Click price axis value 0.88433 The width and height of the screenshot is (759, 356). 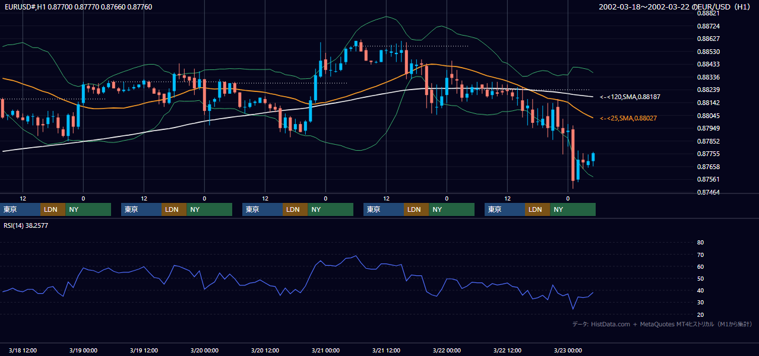click(x=709, y=64)
